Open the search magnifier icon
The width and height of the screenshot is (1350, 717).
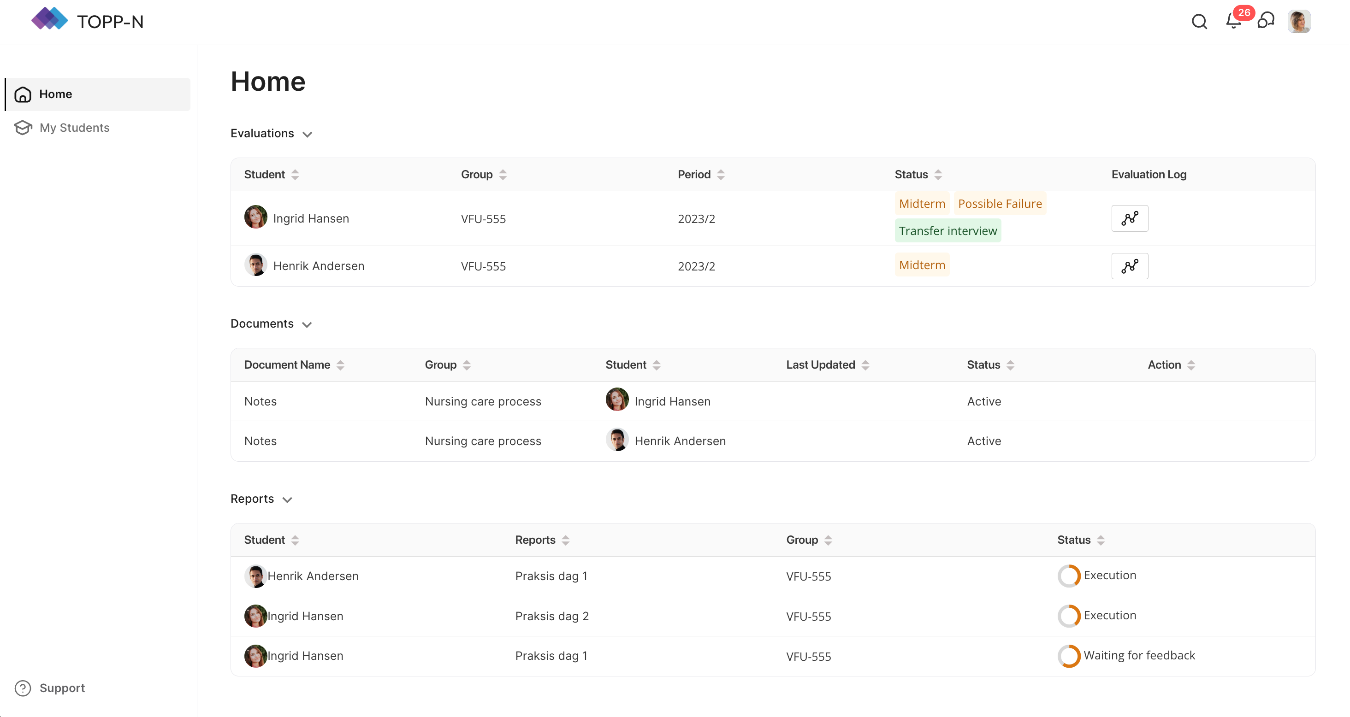1199,22
